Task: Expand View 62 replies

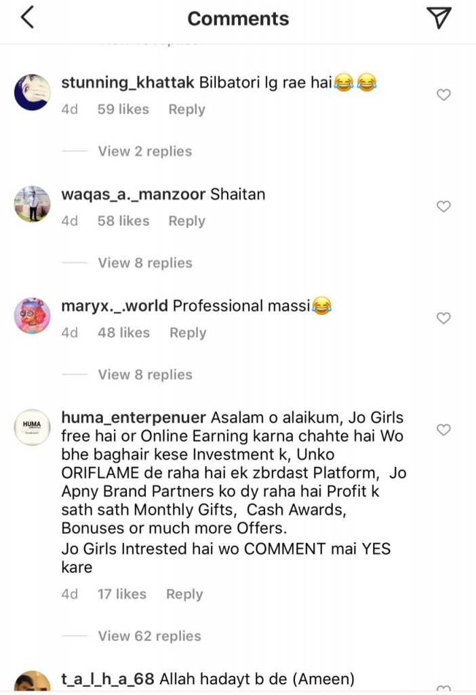Action: point(149,636)
